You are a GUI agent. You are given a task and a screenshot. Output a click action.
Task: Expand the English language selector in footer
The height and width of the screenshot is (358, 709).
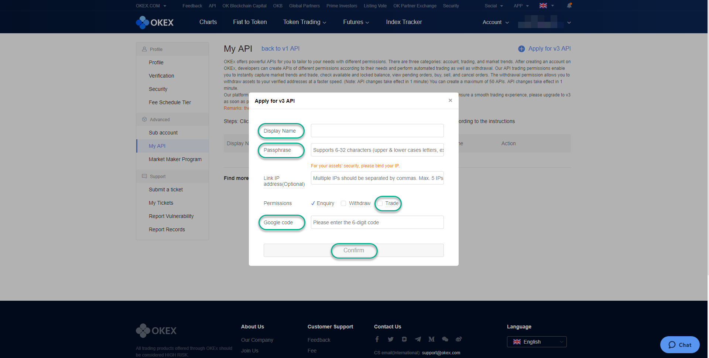coord(537,341)
